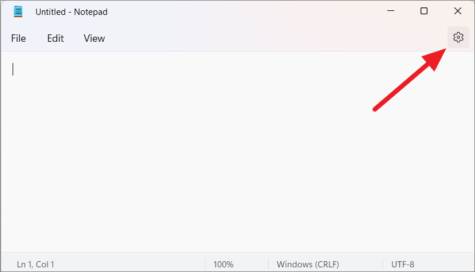Screen dimensions: 475x272
Task: Place cursor in the middle of text area
Action: [x=237, y=151]
